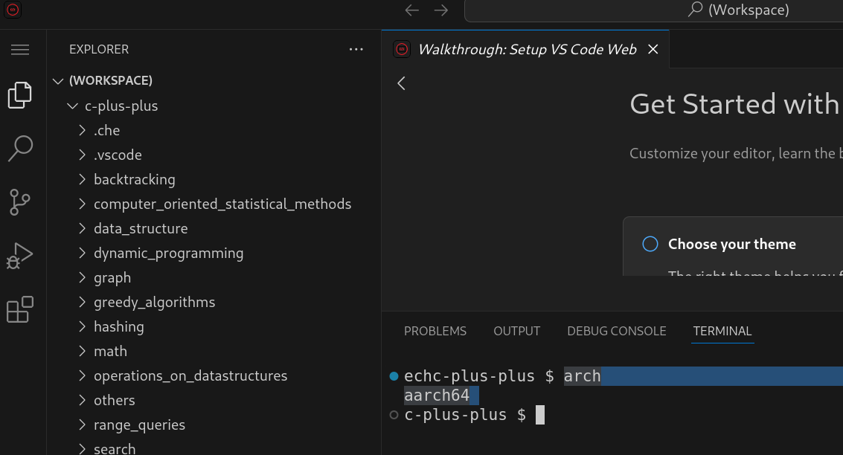Open the Explorer view icon
The height and width of the screenshot is (455, 843).
(x=20, y=94)
